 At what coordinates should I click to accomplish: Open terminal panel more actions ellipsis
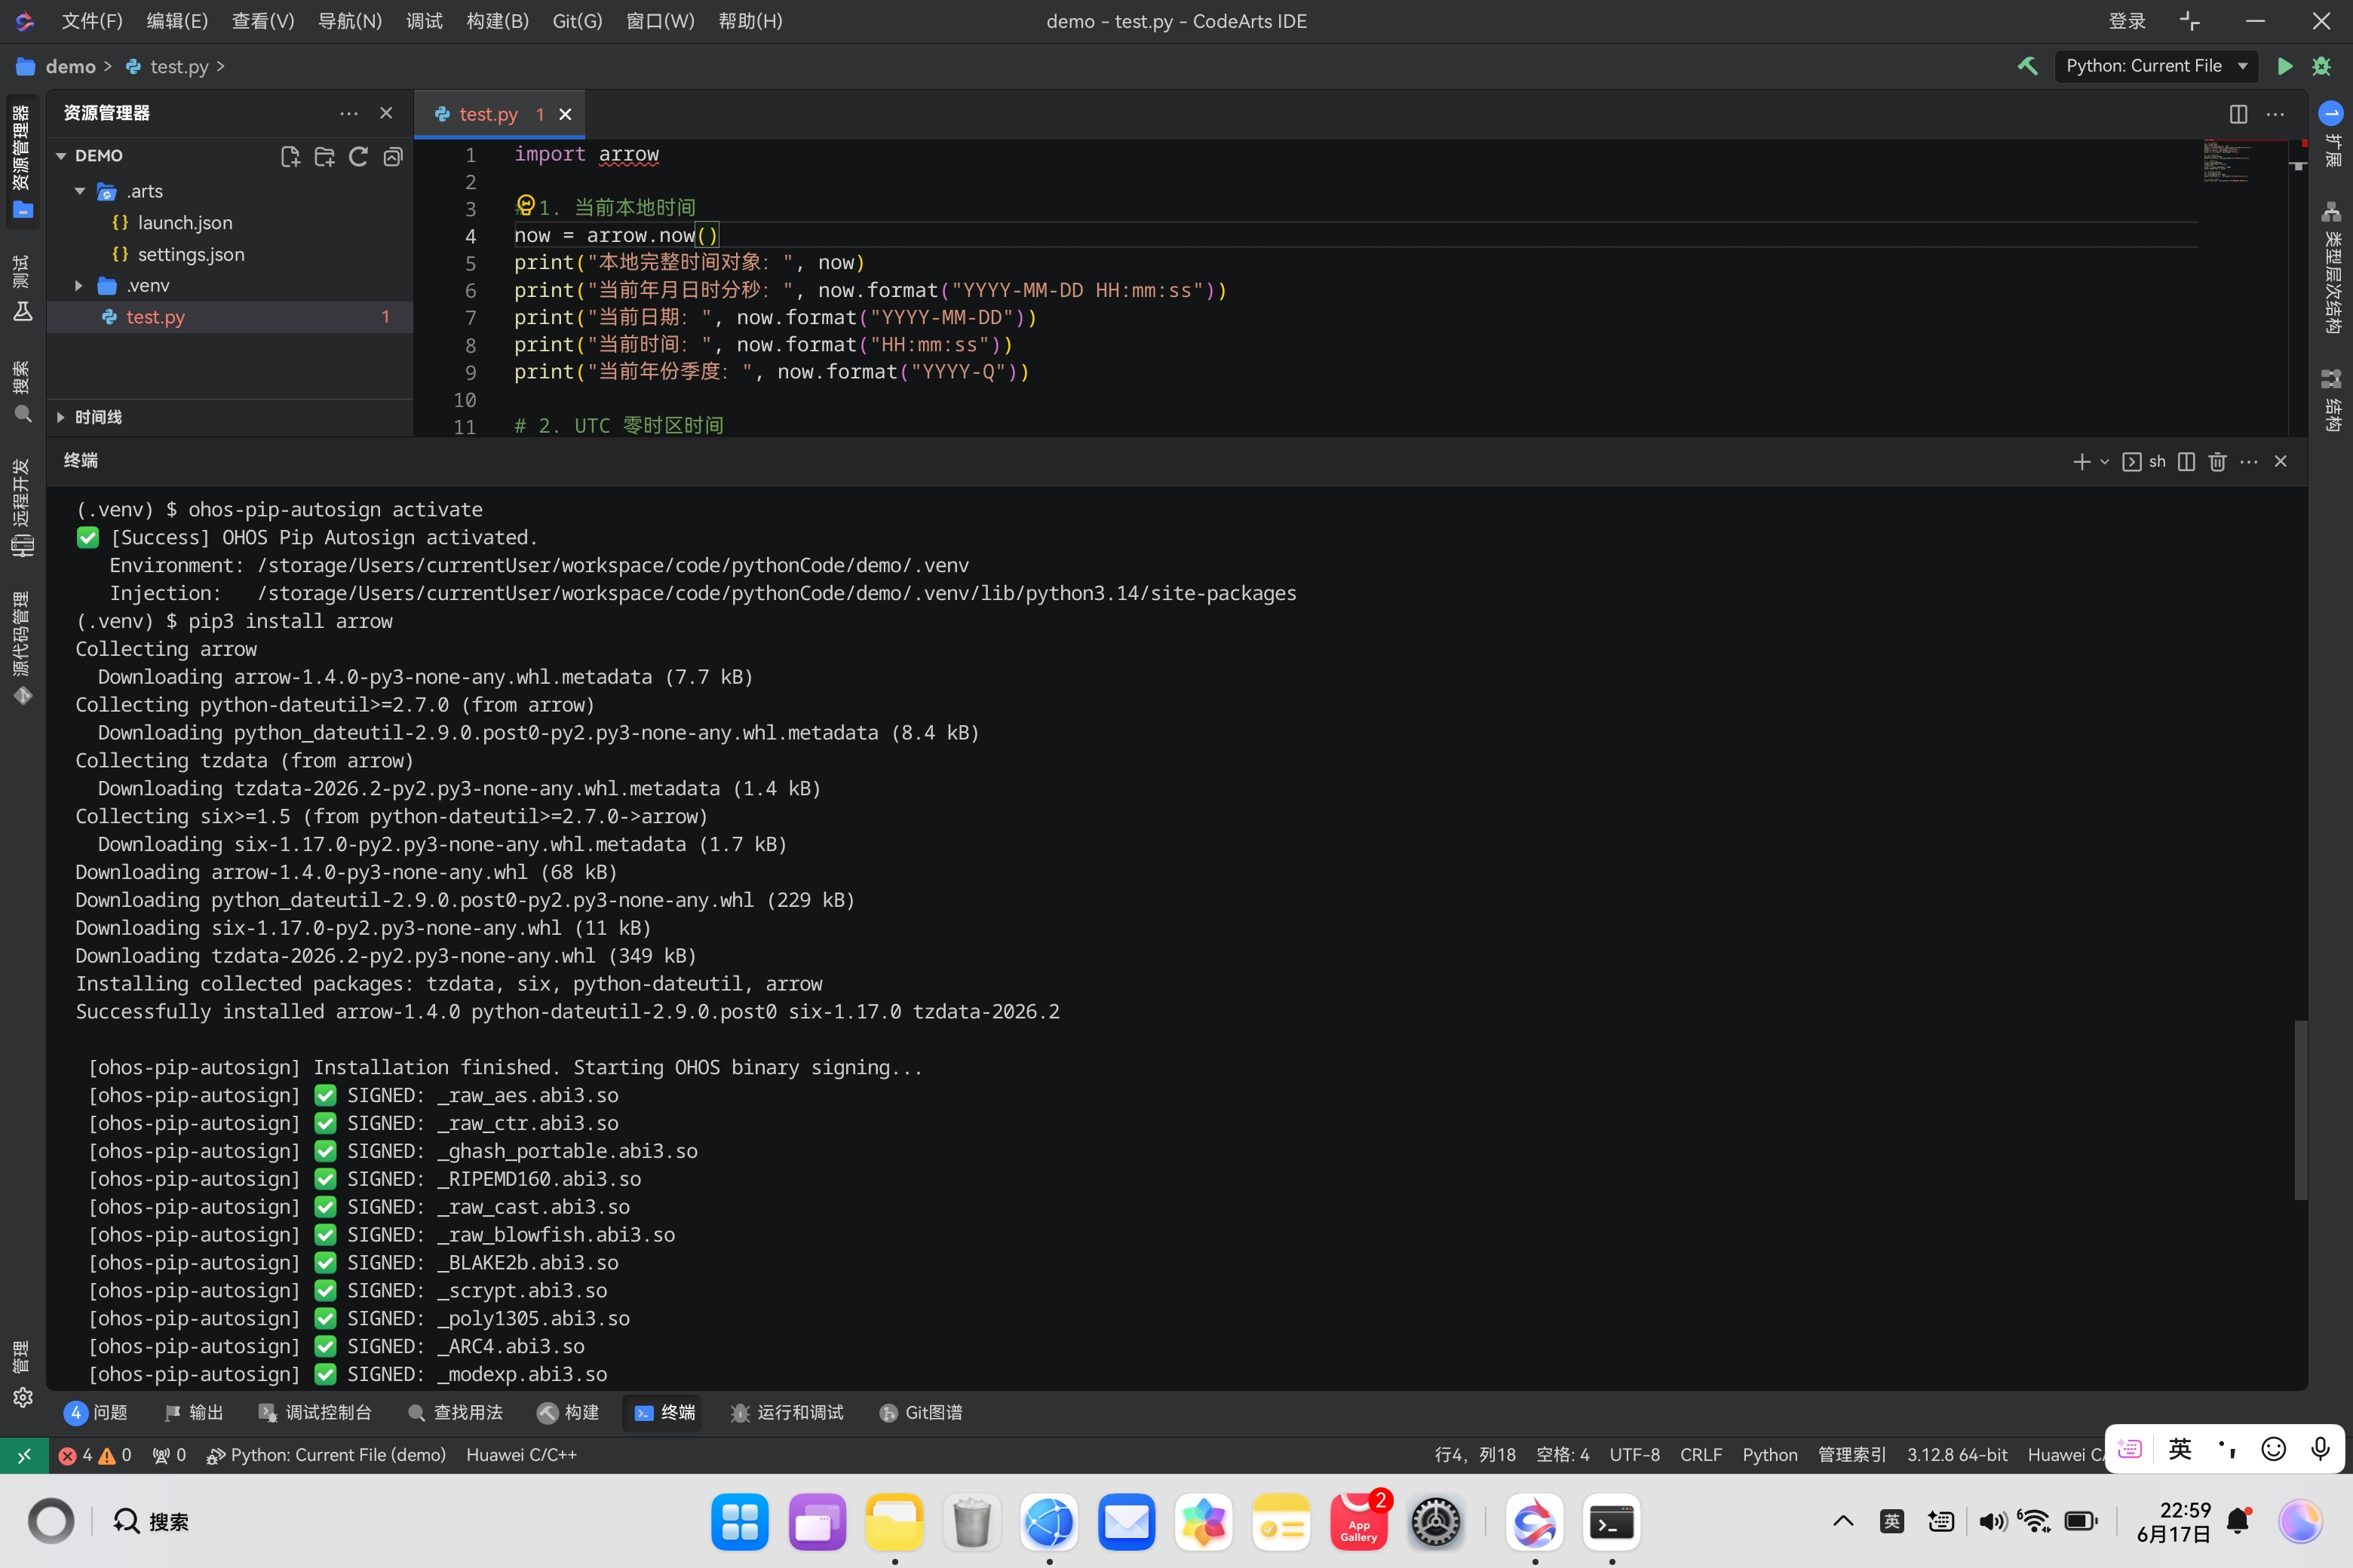(2249, 461)
